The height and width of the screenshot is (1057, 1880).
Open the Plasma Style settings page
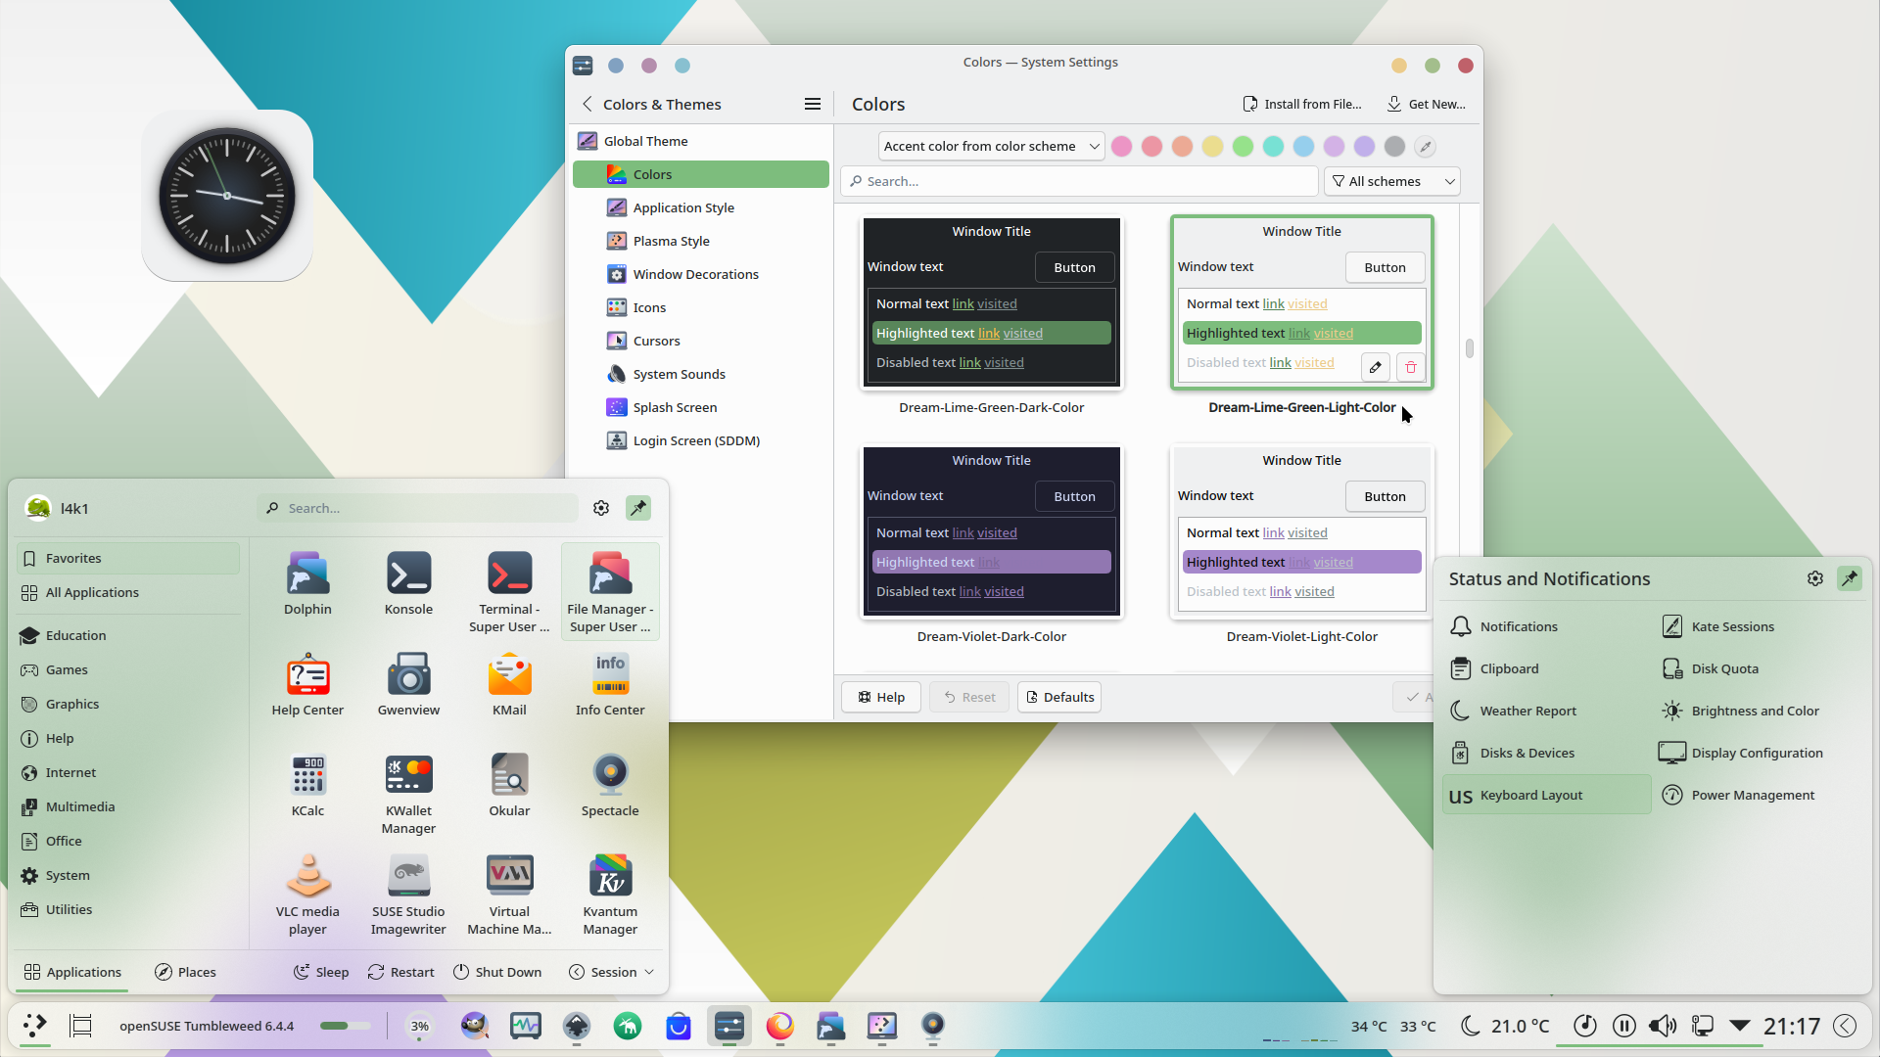tap(701, 241)
